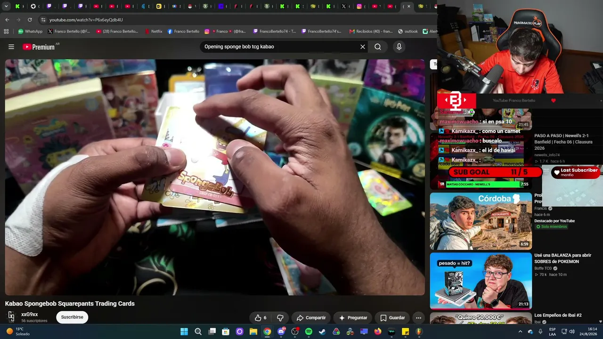Open OBS Studio from the taskbar
This screenshot has width=603, height=339.
click(295, 331)
